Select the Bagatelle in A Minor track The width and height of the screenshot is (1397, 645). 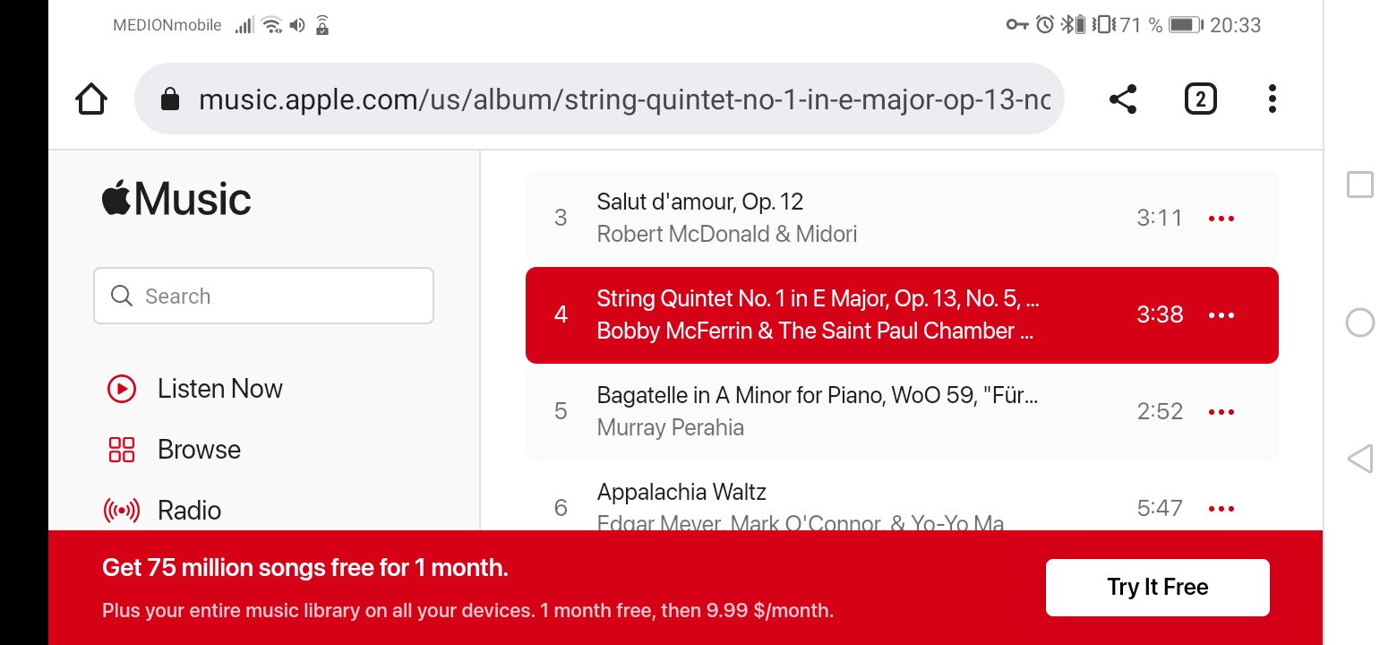[817, 395]
